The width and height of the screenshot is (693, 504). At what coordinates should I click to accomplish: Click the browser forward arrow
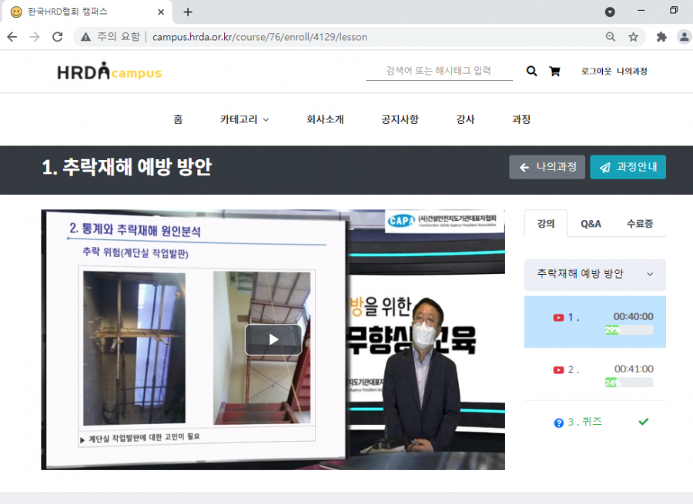click(35, 37)
